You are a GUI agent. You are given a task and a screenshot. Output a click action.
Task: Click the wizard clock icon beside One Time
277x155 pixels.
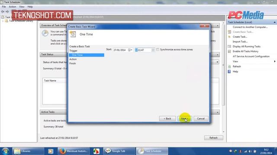pos(73,34)
